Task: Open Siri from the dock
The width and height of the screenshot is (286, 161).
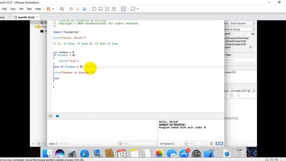Action: (59, 153)
